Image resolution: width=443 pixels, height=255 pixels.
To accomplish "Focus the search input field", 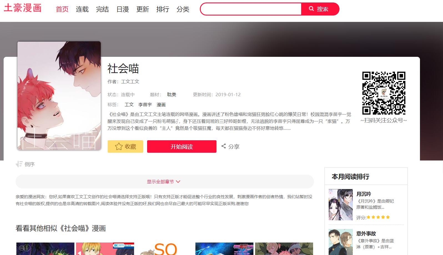I will coord(251,9).
